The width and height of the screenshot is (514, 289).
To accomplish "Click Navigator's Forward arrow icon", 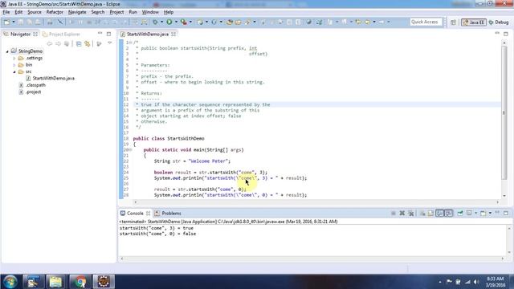I will pos(58,43).
